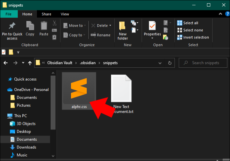Open the Delete dropdown arrow
Screen dimensions: 230x161
(x=110, y=26)
